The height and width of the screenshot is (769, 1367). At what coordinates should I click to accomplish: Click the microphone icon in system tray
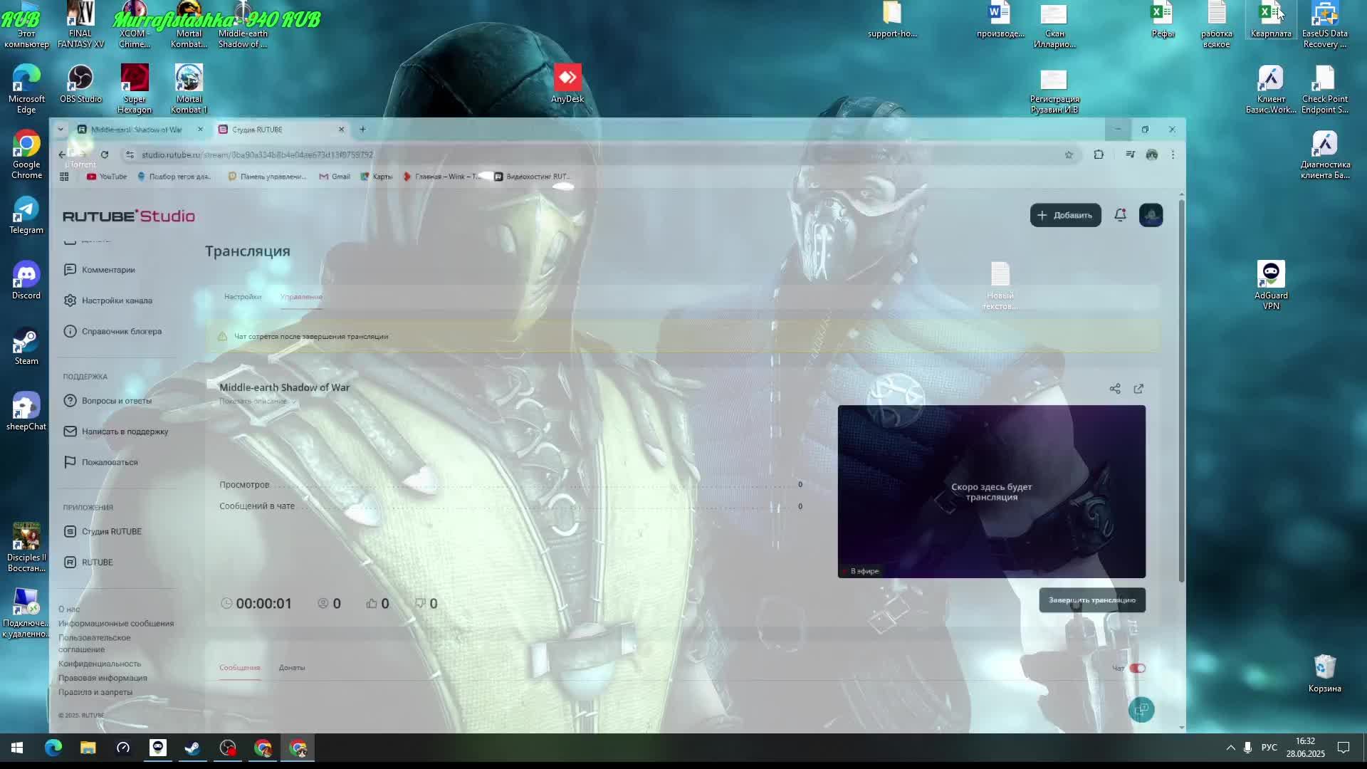click(x=1247, y=748)
